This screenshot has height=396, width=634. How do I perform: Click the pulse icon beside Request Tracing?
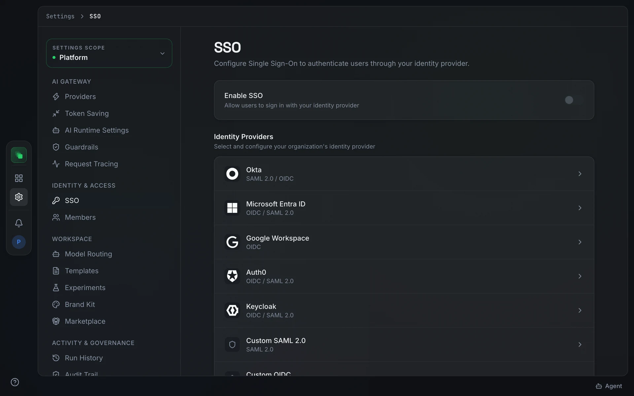click(56, 164)
